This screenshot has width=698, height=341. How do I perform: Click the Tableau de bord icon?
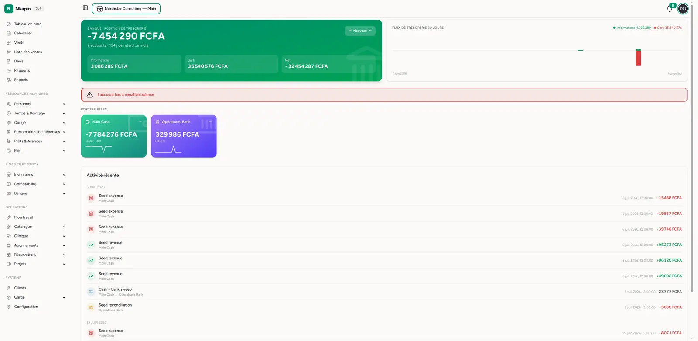click(x=9, y=24)
